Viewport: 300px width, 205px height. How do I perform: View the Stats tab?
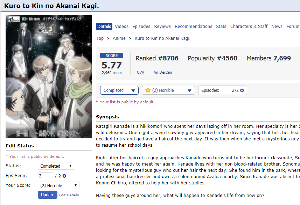(221, 26)
